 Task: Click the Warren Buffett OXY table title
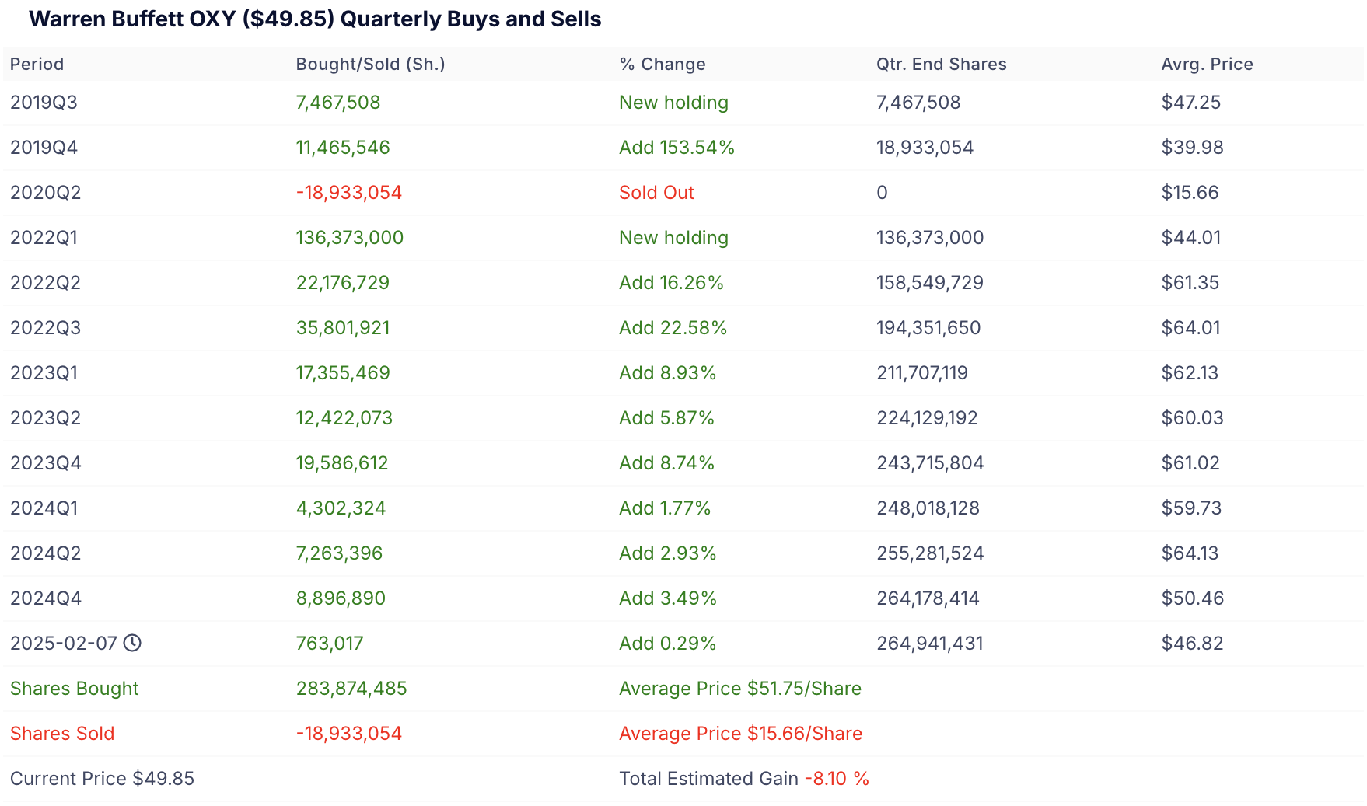pos(315,19)
